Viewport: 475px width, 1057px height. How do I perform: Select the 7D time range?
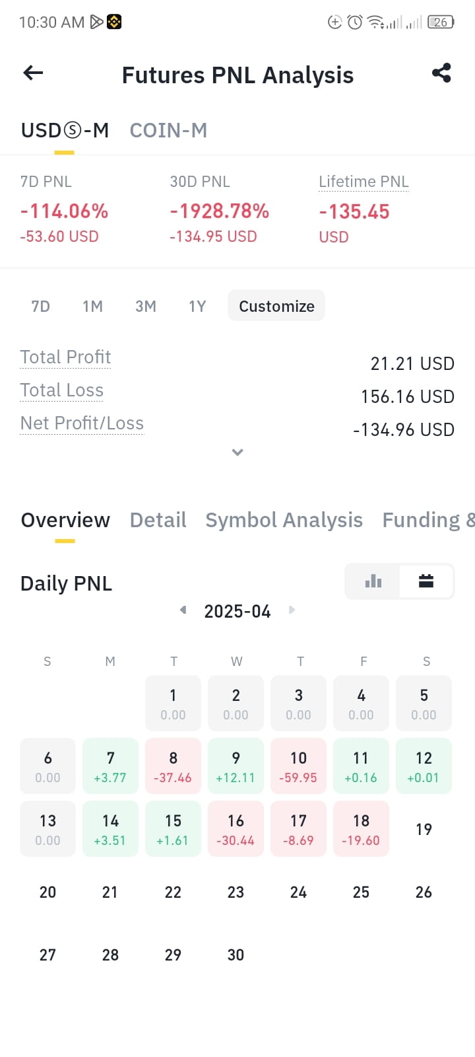(41, 306)
